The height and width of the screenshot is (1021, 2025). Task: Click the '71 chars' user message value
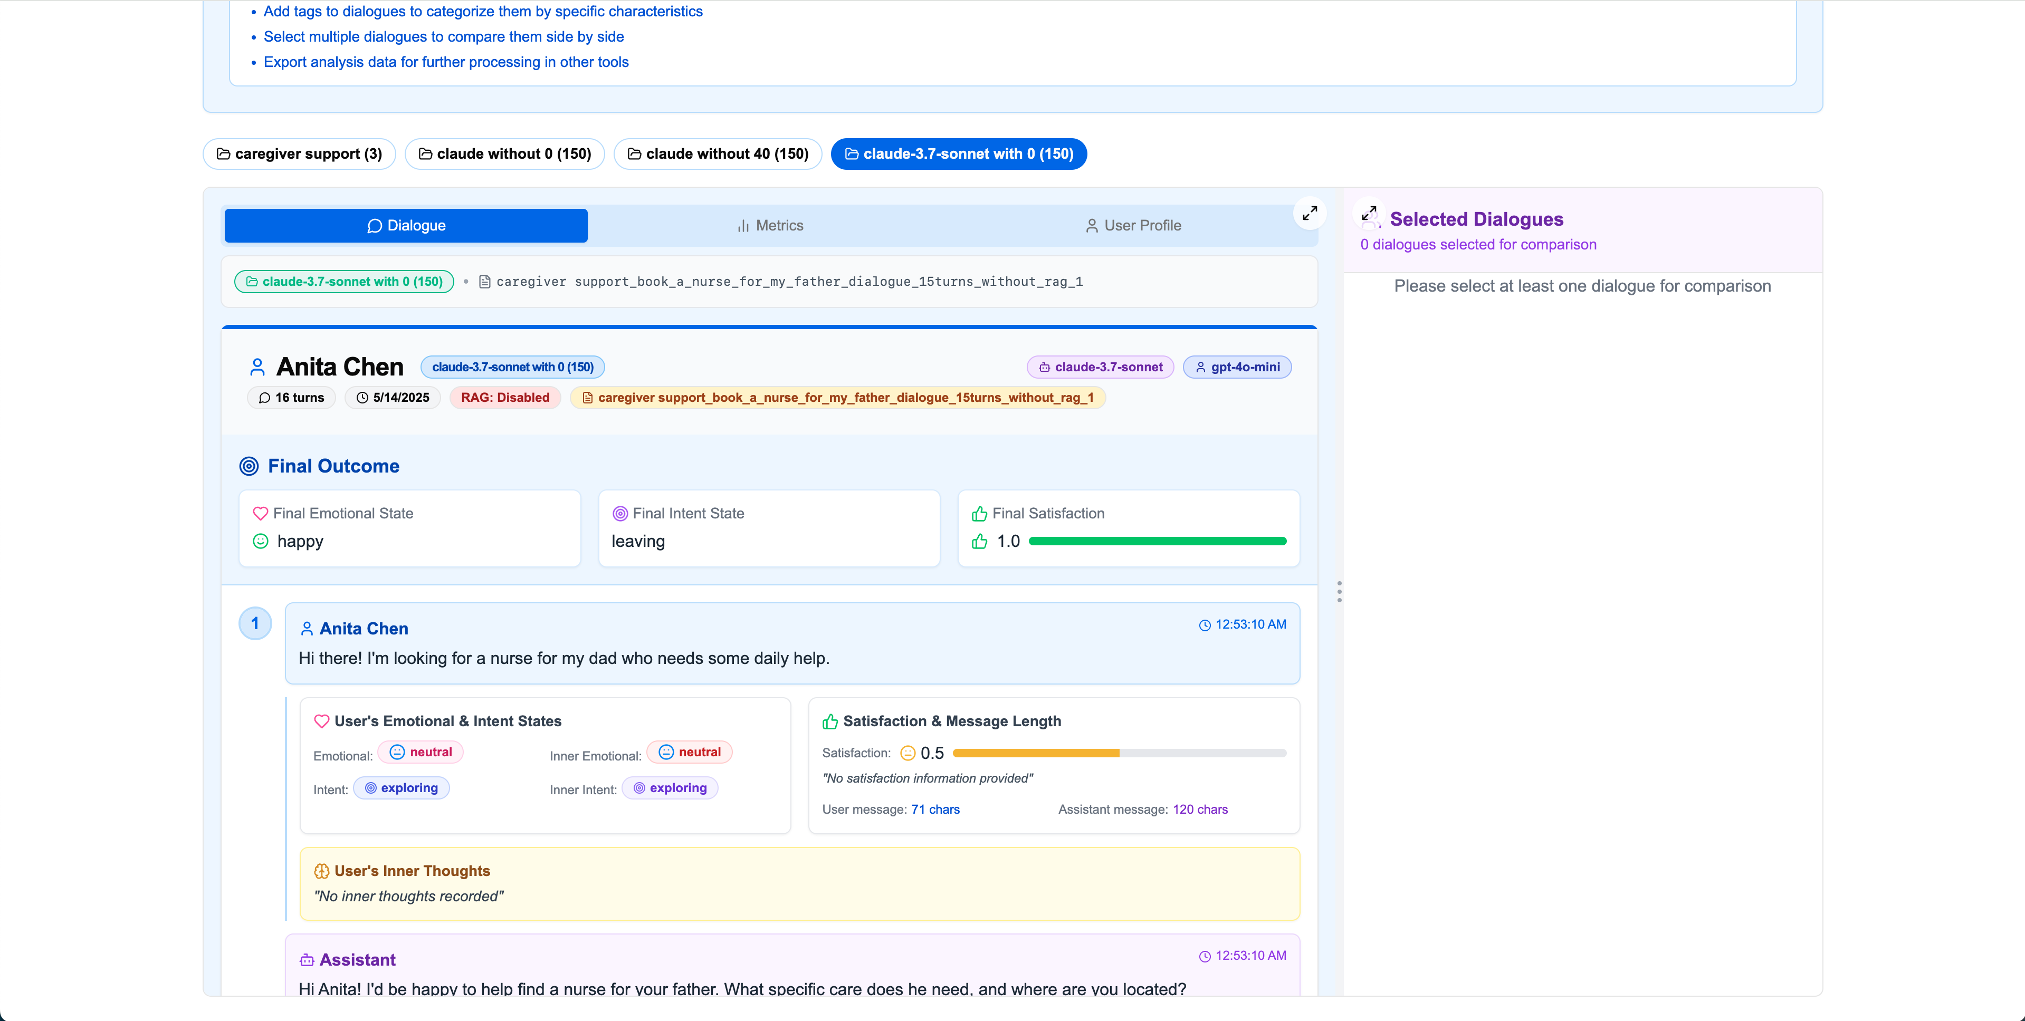(935, 810)
